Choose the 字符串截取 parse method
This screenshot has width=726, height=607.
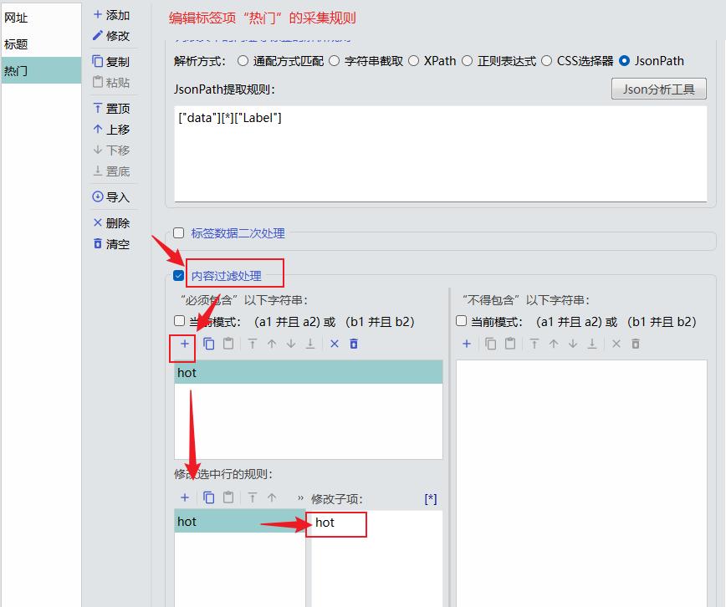(x=335, y=61)
